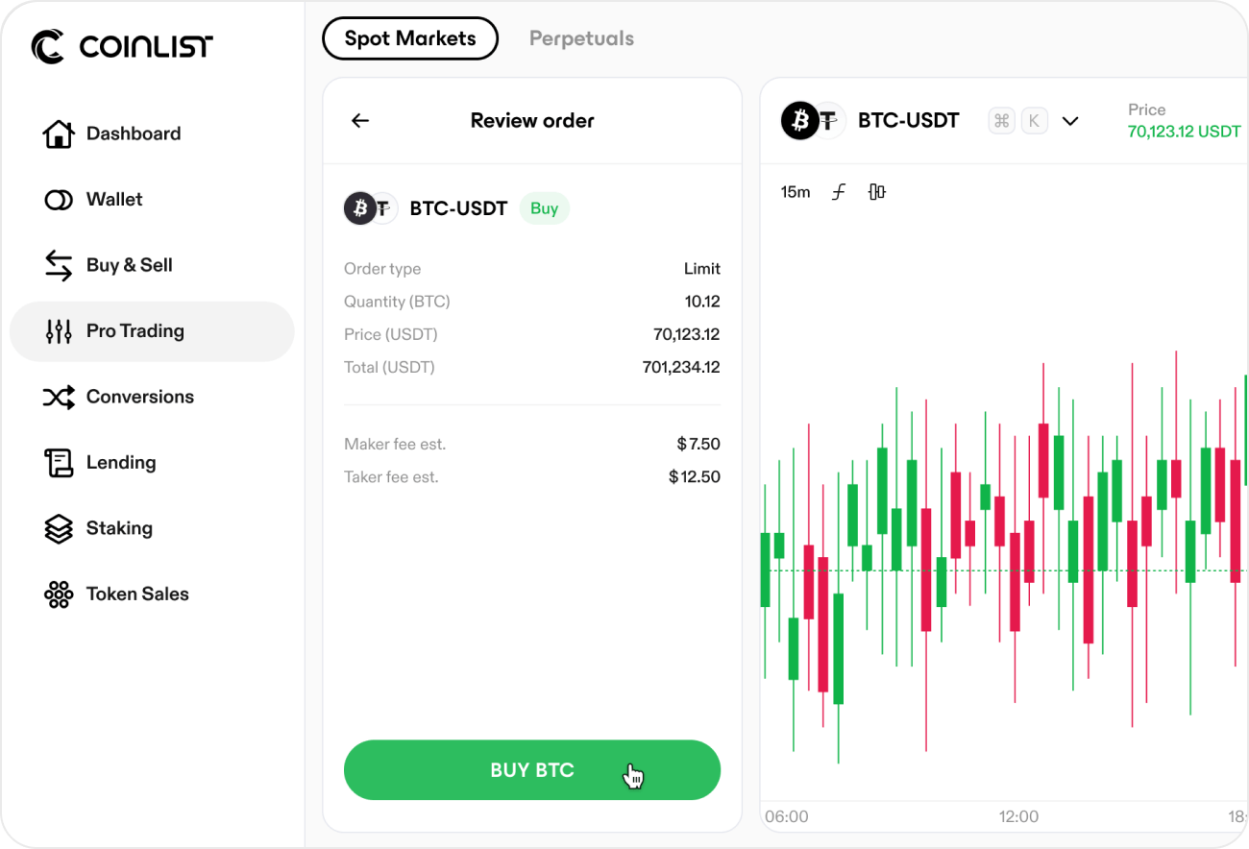
Task: Change chart type with the candlestick icon
Action: click(876, 192)
